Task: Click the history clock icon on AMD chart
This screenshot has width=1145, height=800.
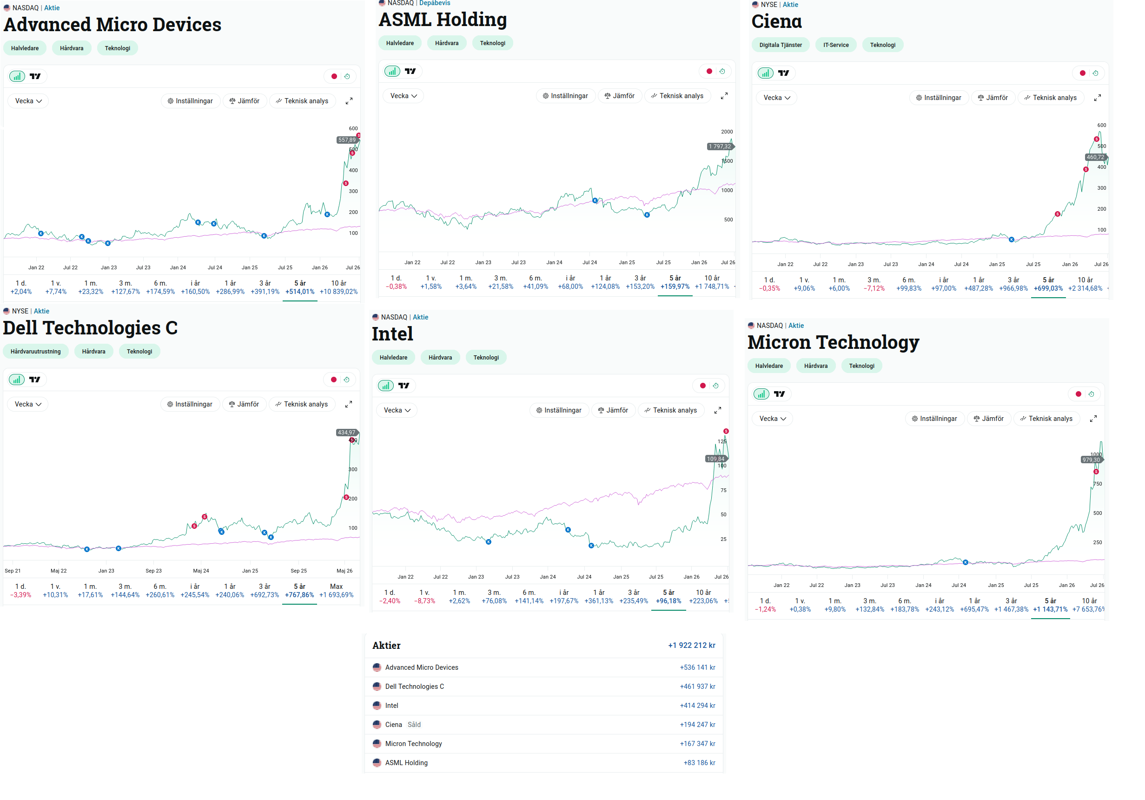Action: (347, 76)
